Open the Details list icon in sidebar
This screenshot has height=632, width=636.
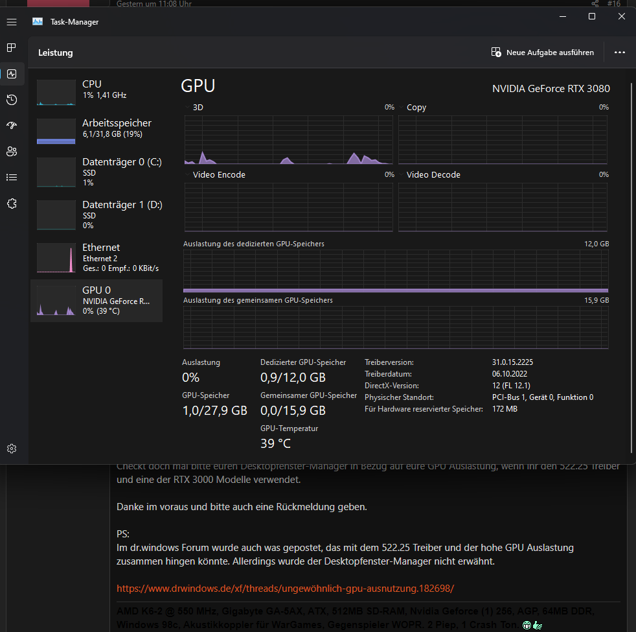[12, 178]
